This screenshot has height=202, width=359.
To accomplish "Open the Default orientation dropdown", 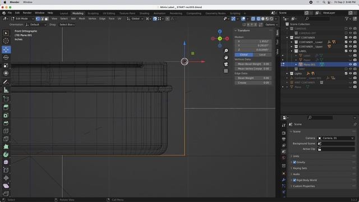I will 36,25.
